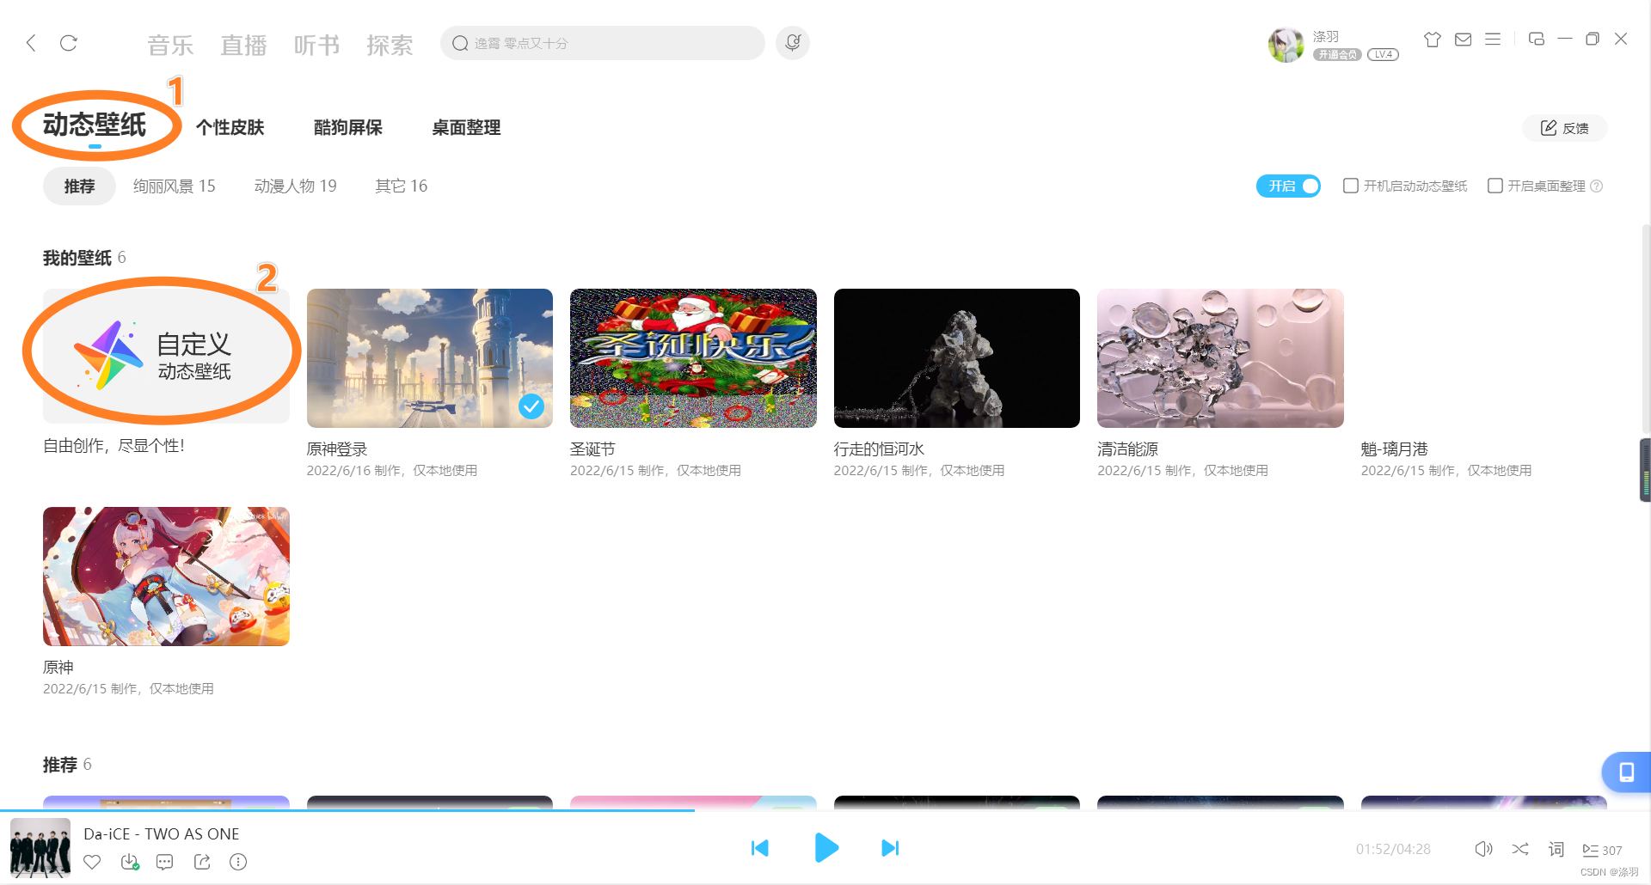Click the LV4 level badge
The height and width of the screenshot is (885, 1651).
(1383, 55)
